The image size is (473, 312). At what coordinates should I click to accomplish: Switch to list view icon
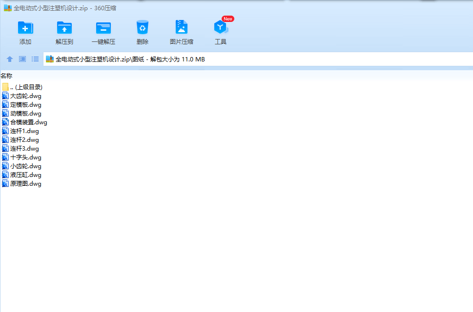(x=35, y=59)
